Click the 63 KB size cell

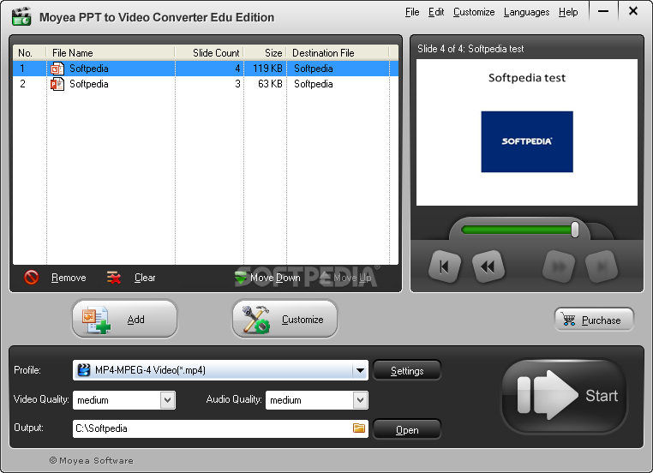pyautogui.click(x=270, y=84)
